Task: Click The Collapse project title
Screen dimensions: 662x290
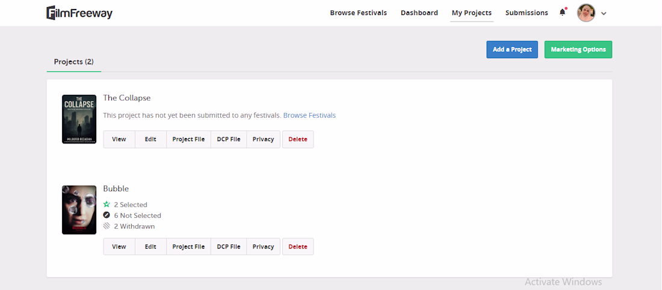Action: coord(126,98)
